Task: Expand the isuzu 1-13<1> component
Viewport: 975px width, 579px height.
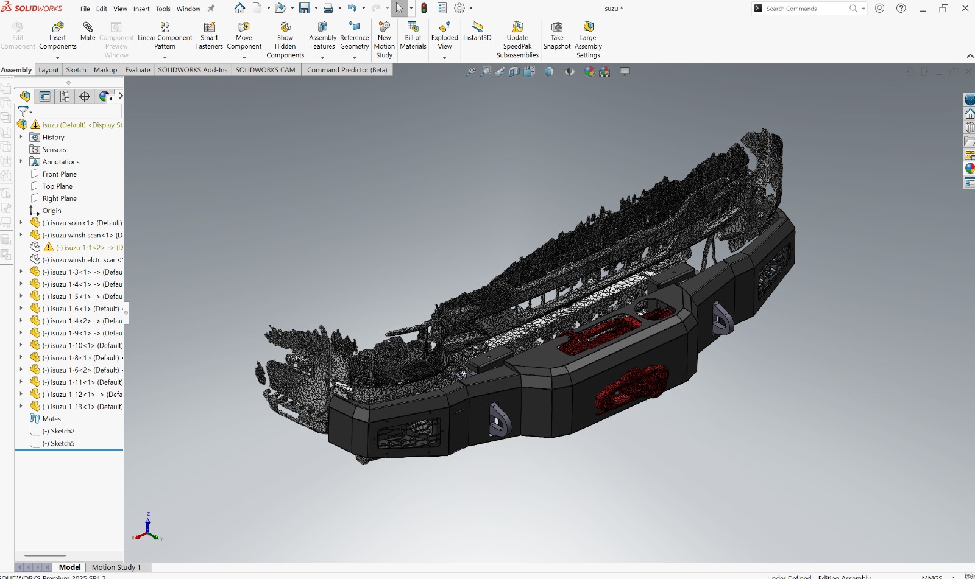Action: pyautogui.click(x=21, y=406)
